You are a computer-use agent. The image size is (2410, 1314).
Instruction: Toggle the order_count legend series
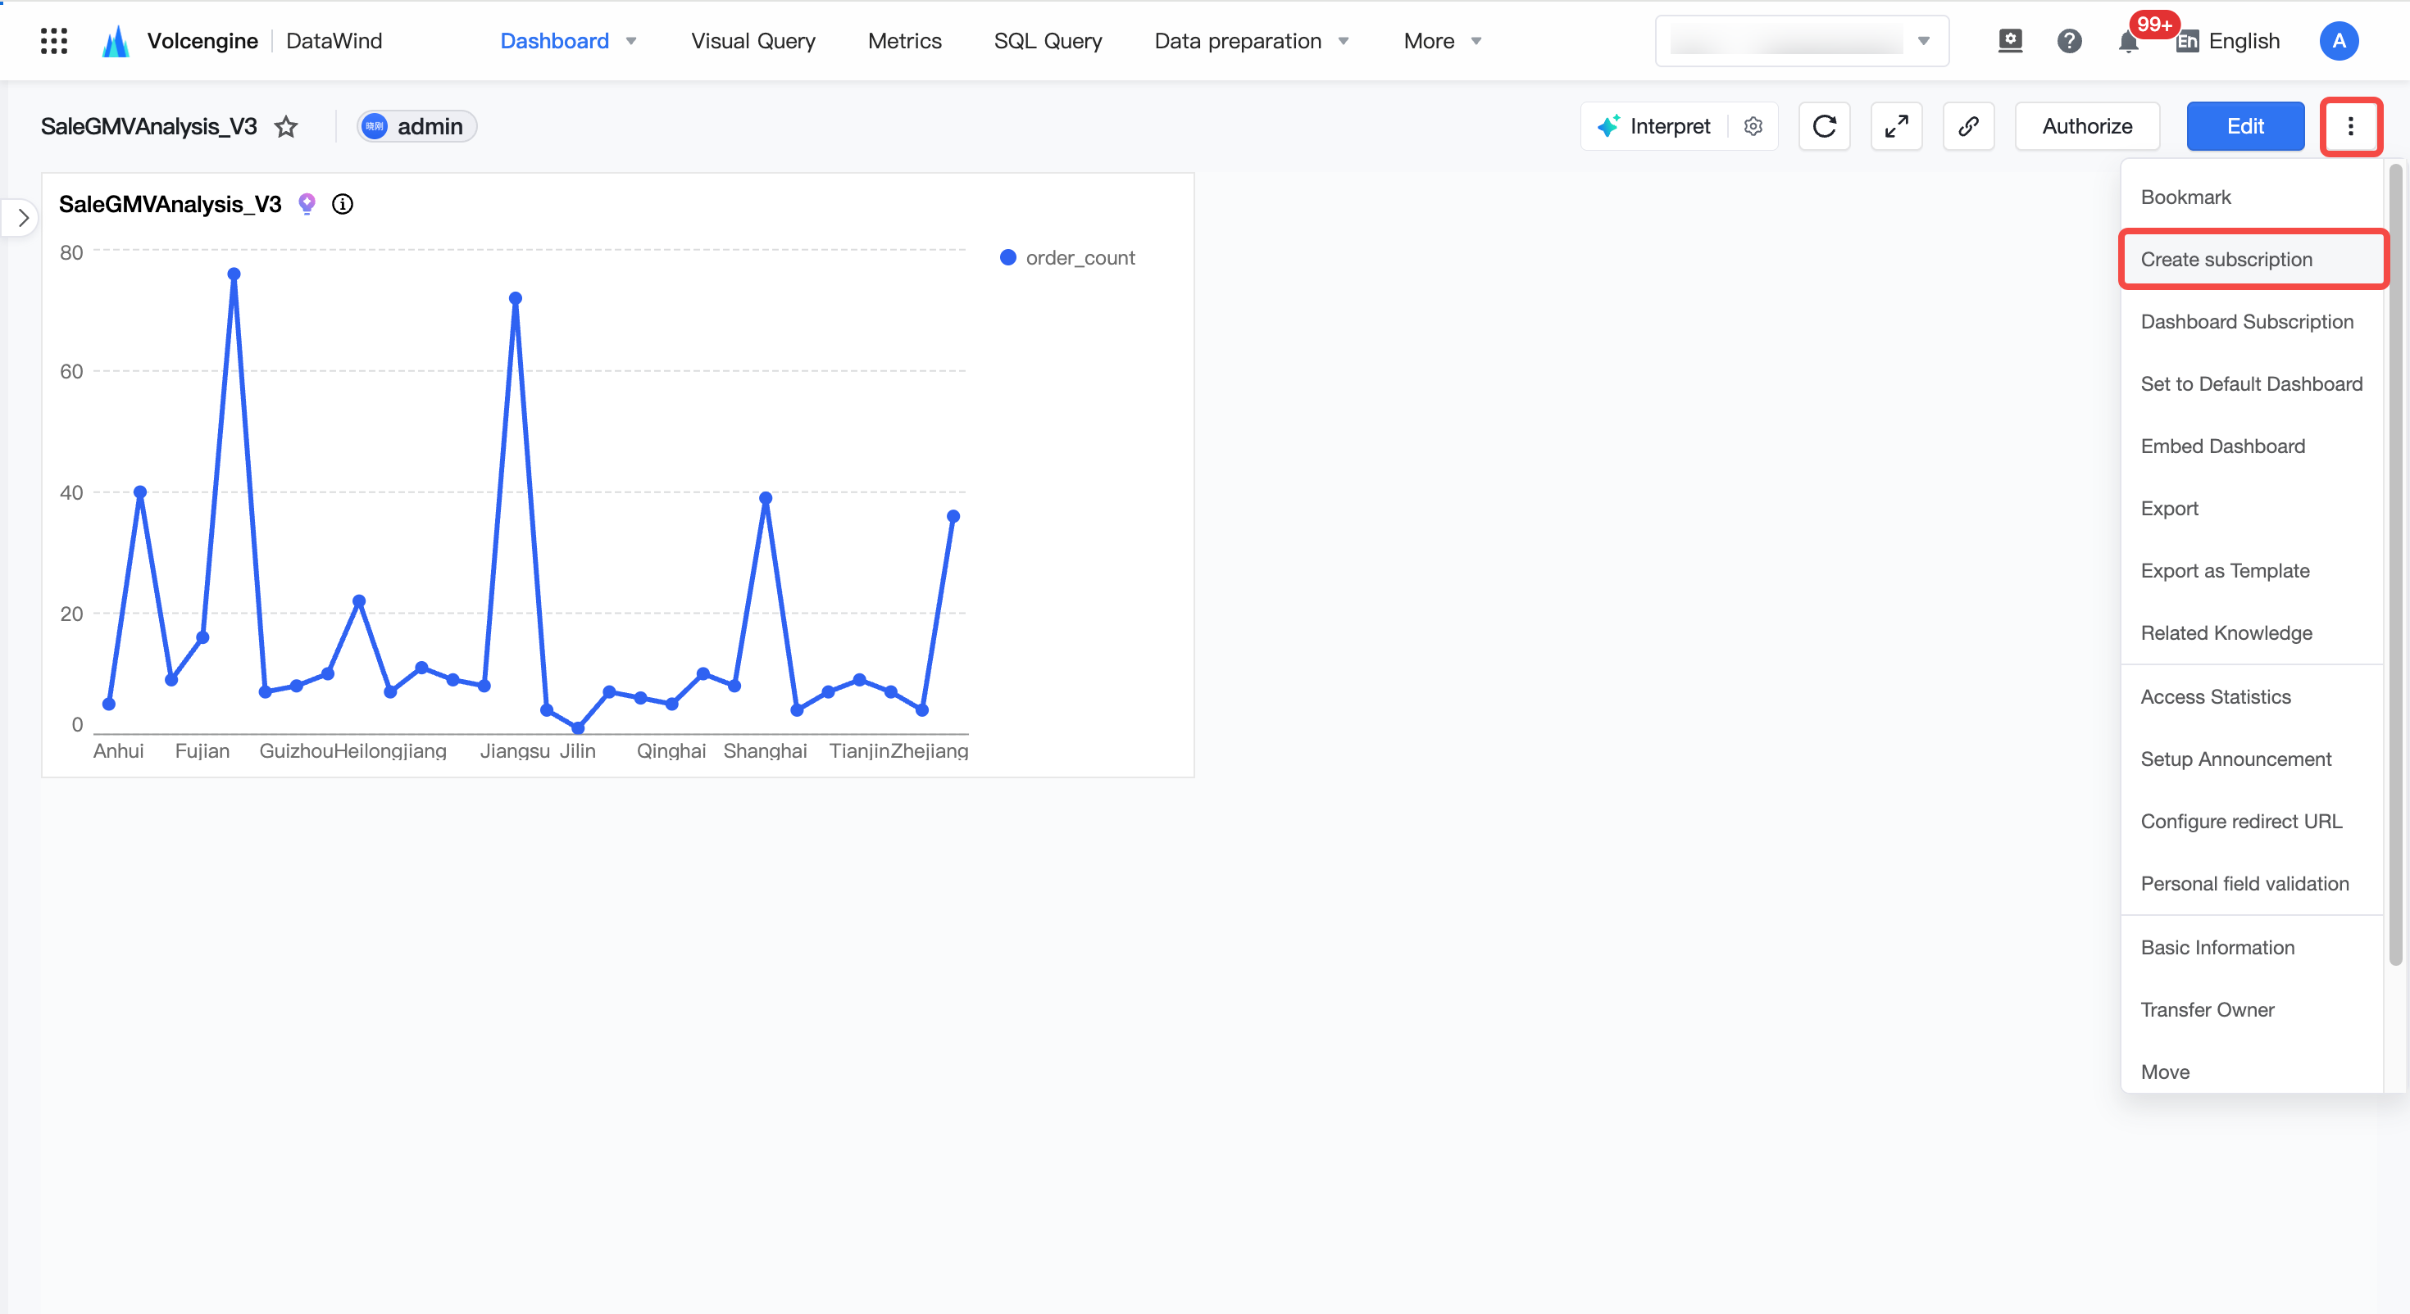[1067, 257]
